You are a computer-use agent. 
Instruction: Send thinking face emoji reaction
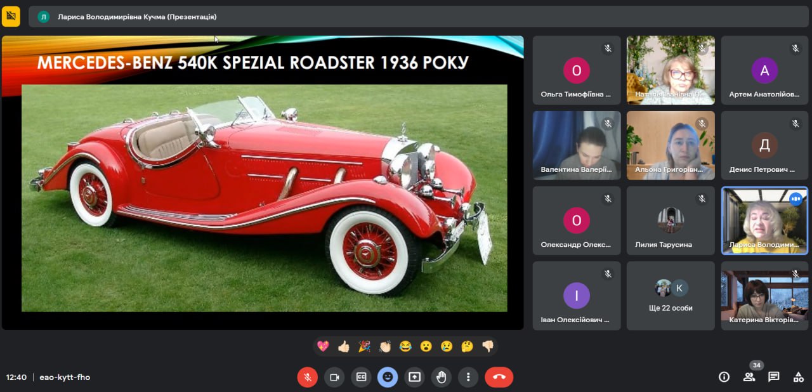point(467,346)
